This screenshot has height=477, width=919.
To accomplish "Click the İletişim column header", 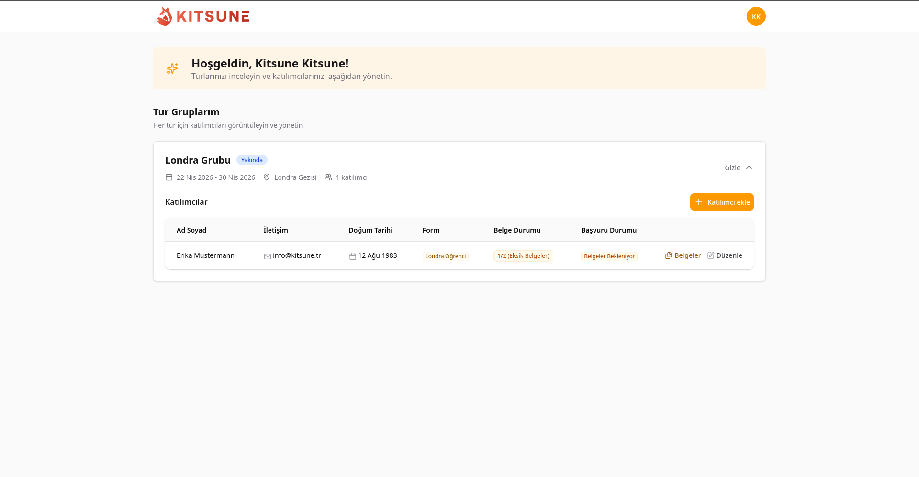I will pos(276,230).
